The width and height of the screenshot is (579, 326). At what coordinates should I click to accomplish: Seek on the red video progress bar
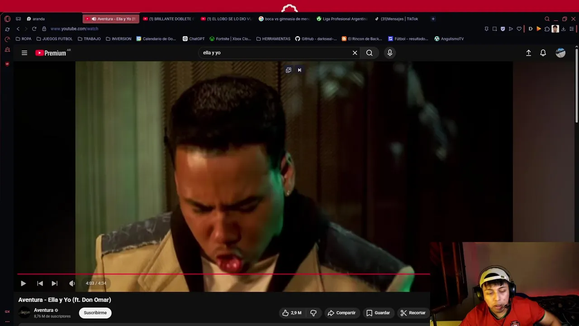223,274
